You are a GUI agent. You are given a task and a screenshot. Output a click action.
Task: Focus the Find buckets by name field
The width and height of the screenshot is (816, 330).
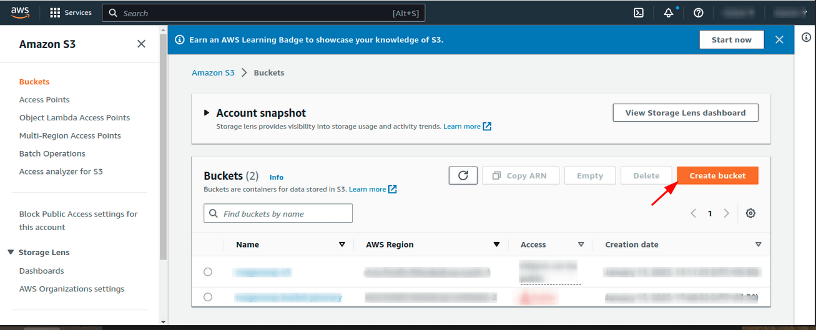[x=278, y=213]
